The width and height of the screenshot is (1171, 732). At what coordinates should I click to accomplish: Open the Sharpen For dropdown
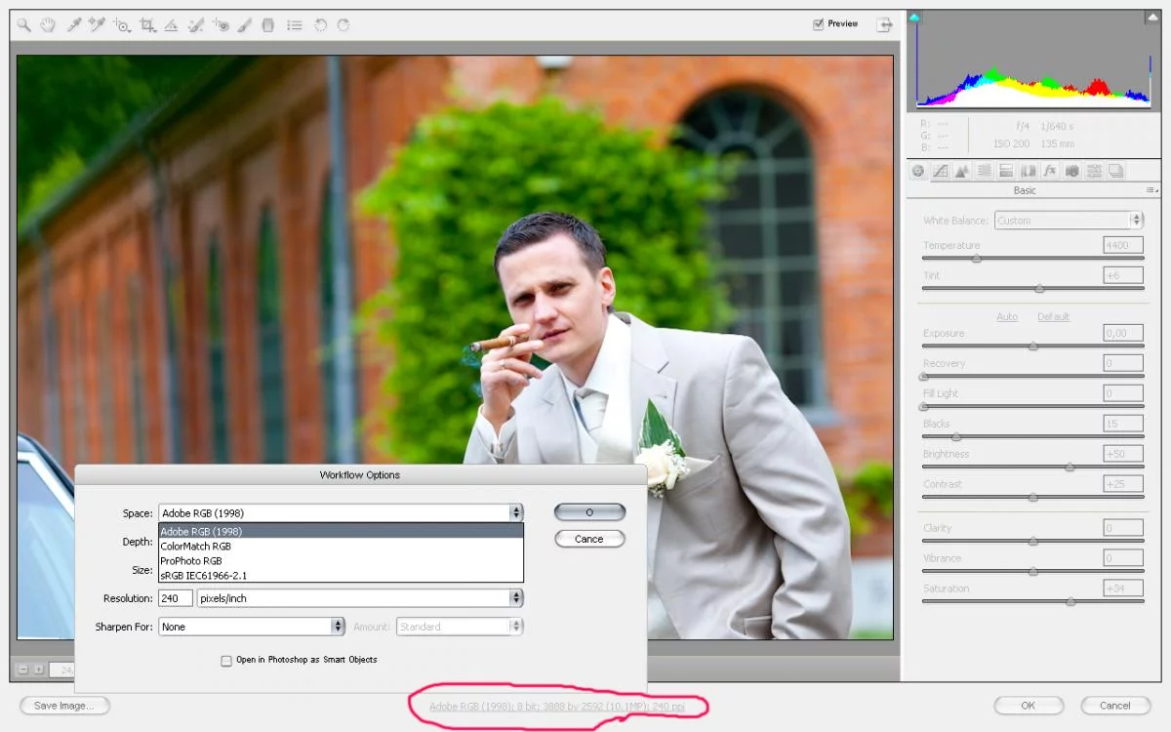click(252, 627)
